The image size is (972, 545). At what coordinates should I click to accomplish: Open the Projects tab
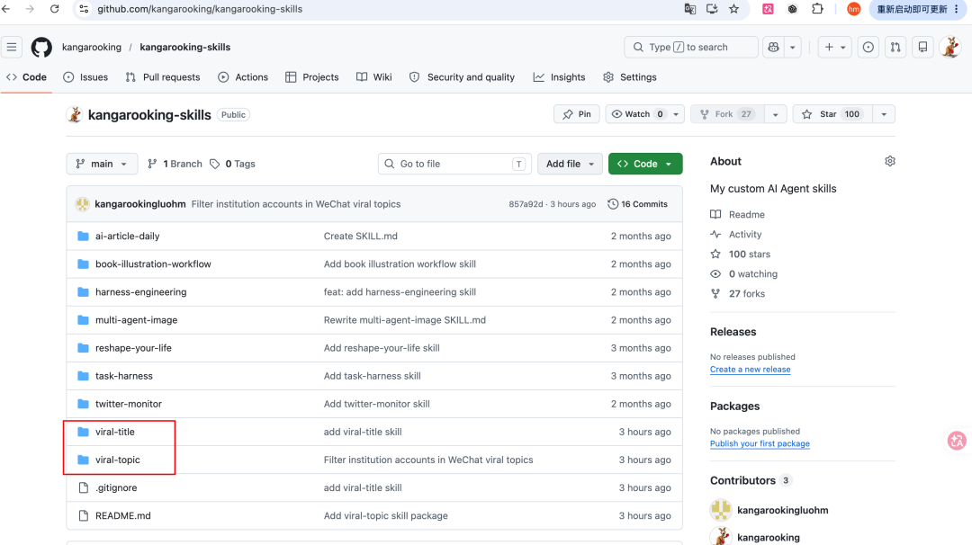point(311,76)
